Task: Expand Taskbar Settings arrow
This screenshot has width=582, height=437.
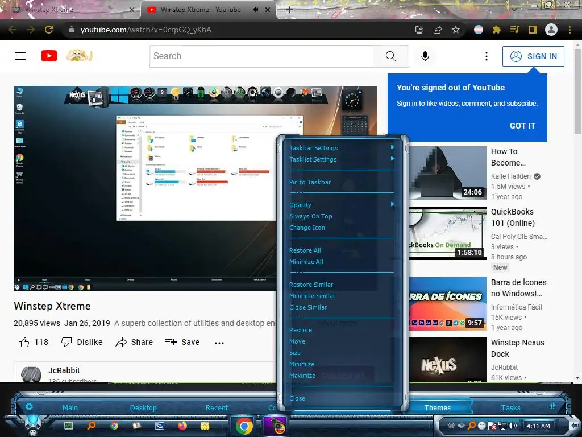Action: pos(392,147)
